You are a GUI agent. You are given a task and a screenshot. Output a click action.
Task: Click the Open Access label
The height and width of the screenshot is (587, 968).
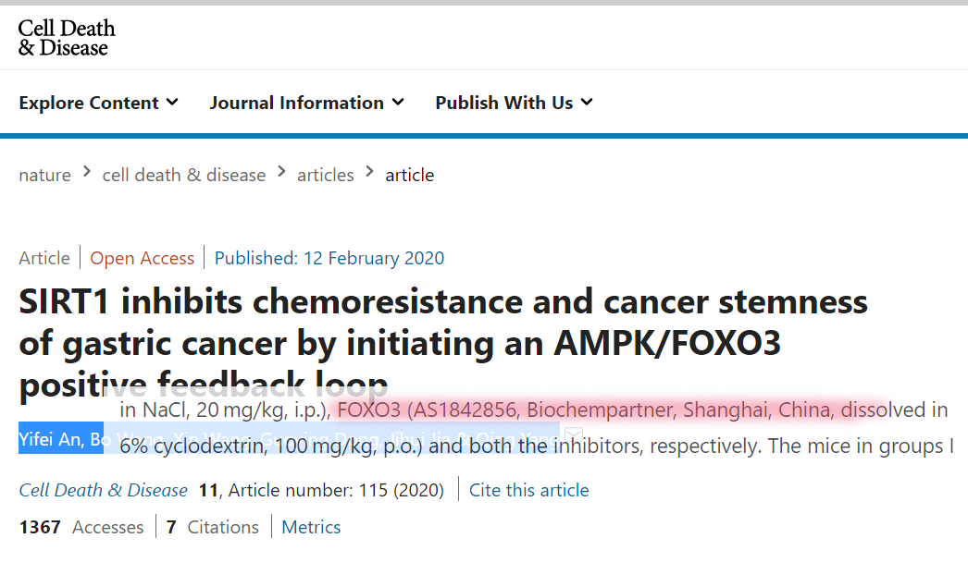tap(142, 258)
